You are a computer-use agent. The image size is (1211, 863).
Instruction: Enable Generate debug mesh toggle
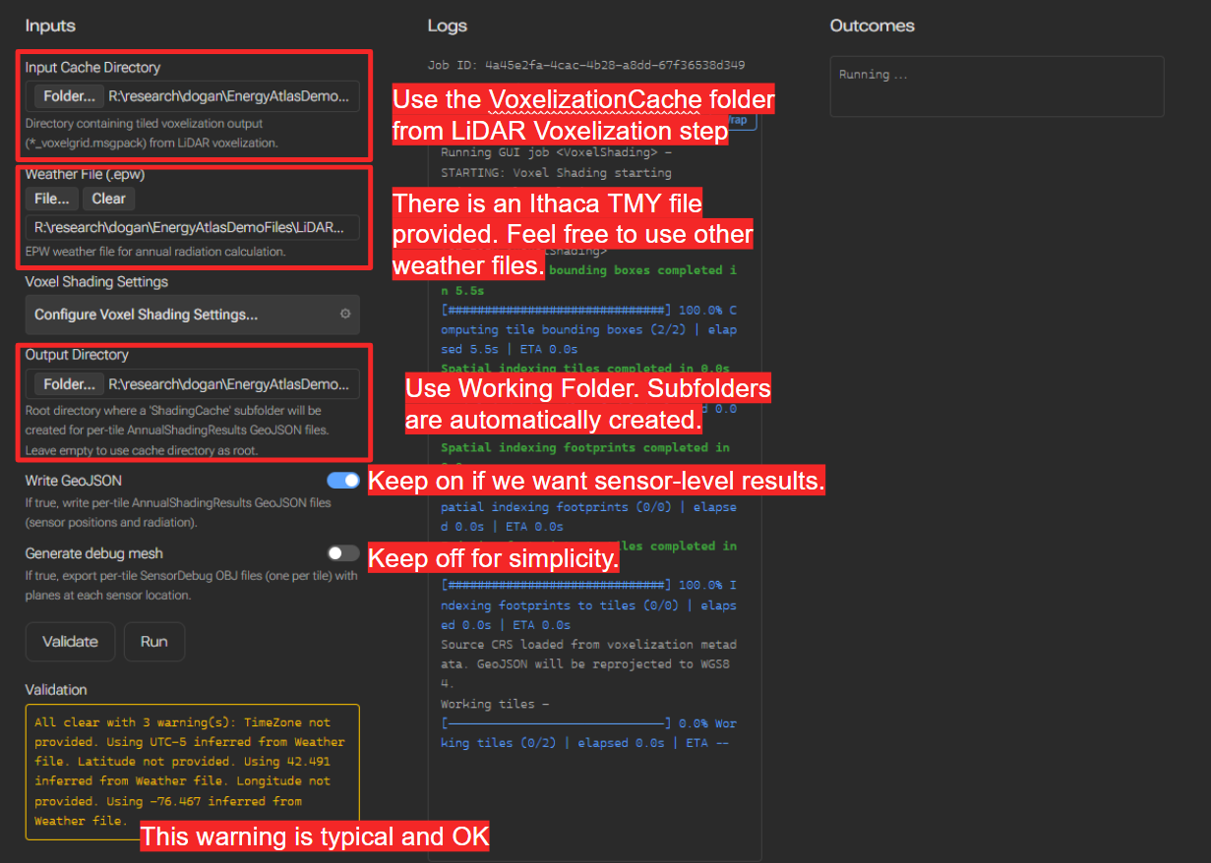point(343,553)
